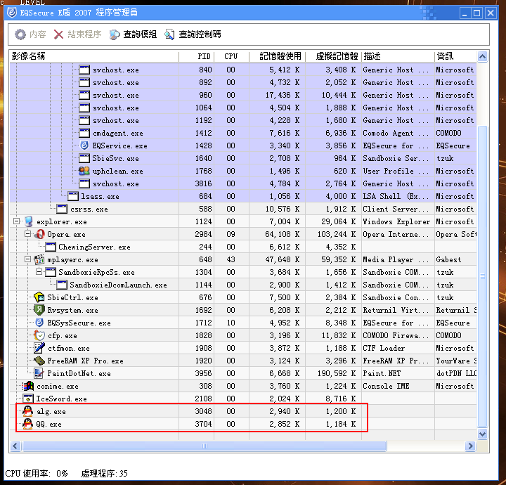This screenshot has width=506, height=485.
Task: Maximize the EQSecure window
Action: 476,13
